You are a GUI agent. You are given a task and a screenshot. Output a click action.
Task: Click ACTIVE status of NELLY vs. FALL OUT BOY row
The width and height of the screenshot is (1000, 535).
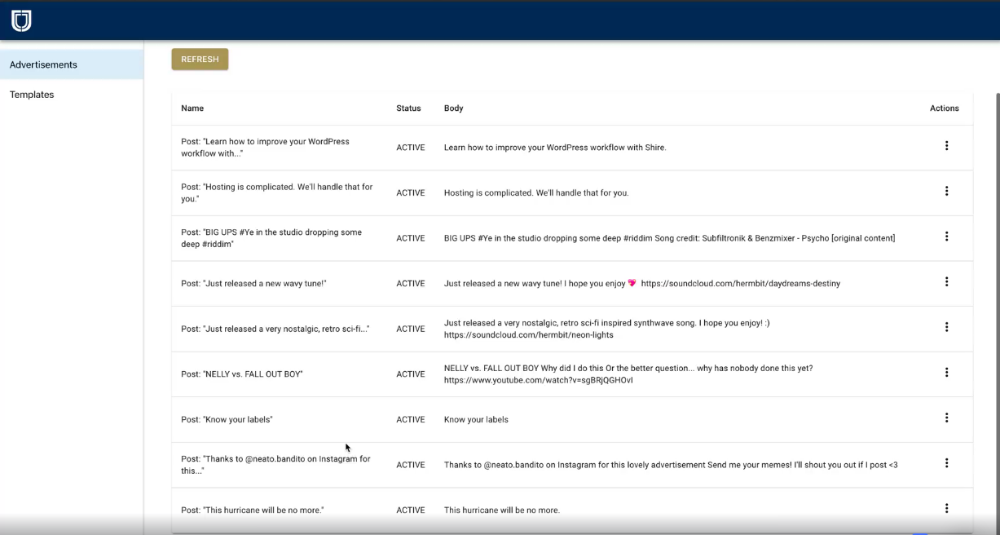411,374
